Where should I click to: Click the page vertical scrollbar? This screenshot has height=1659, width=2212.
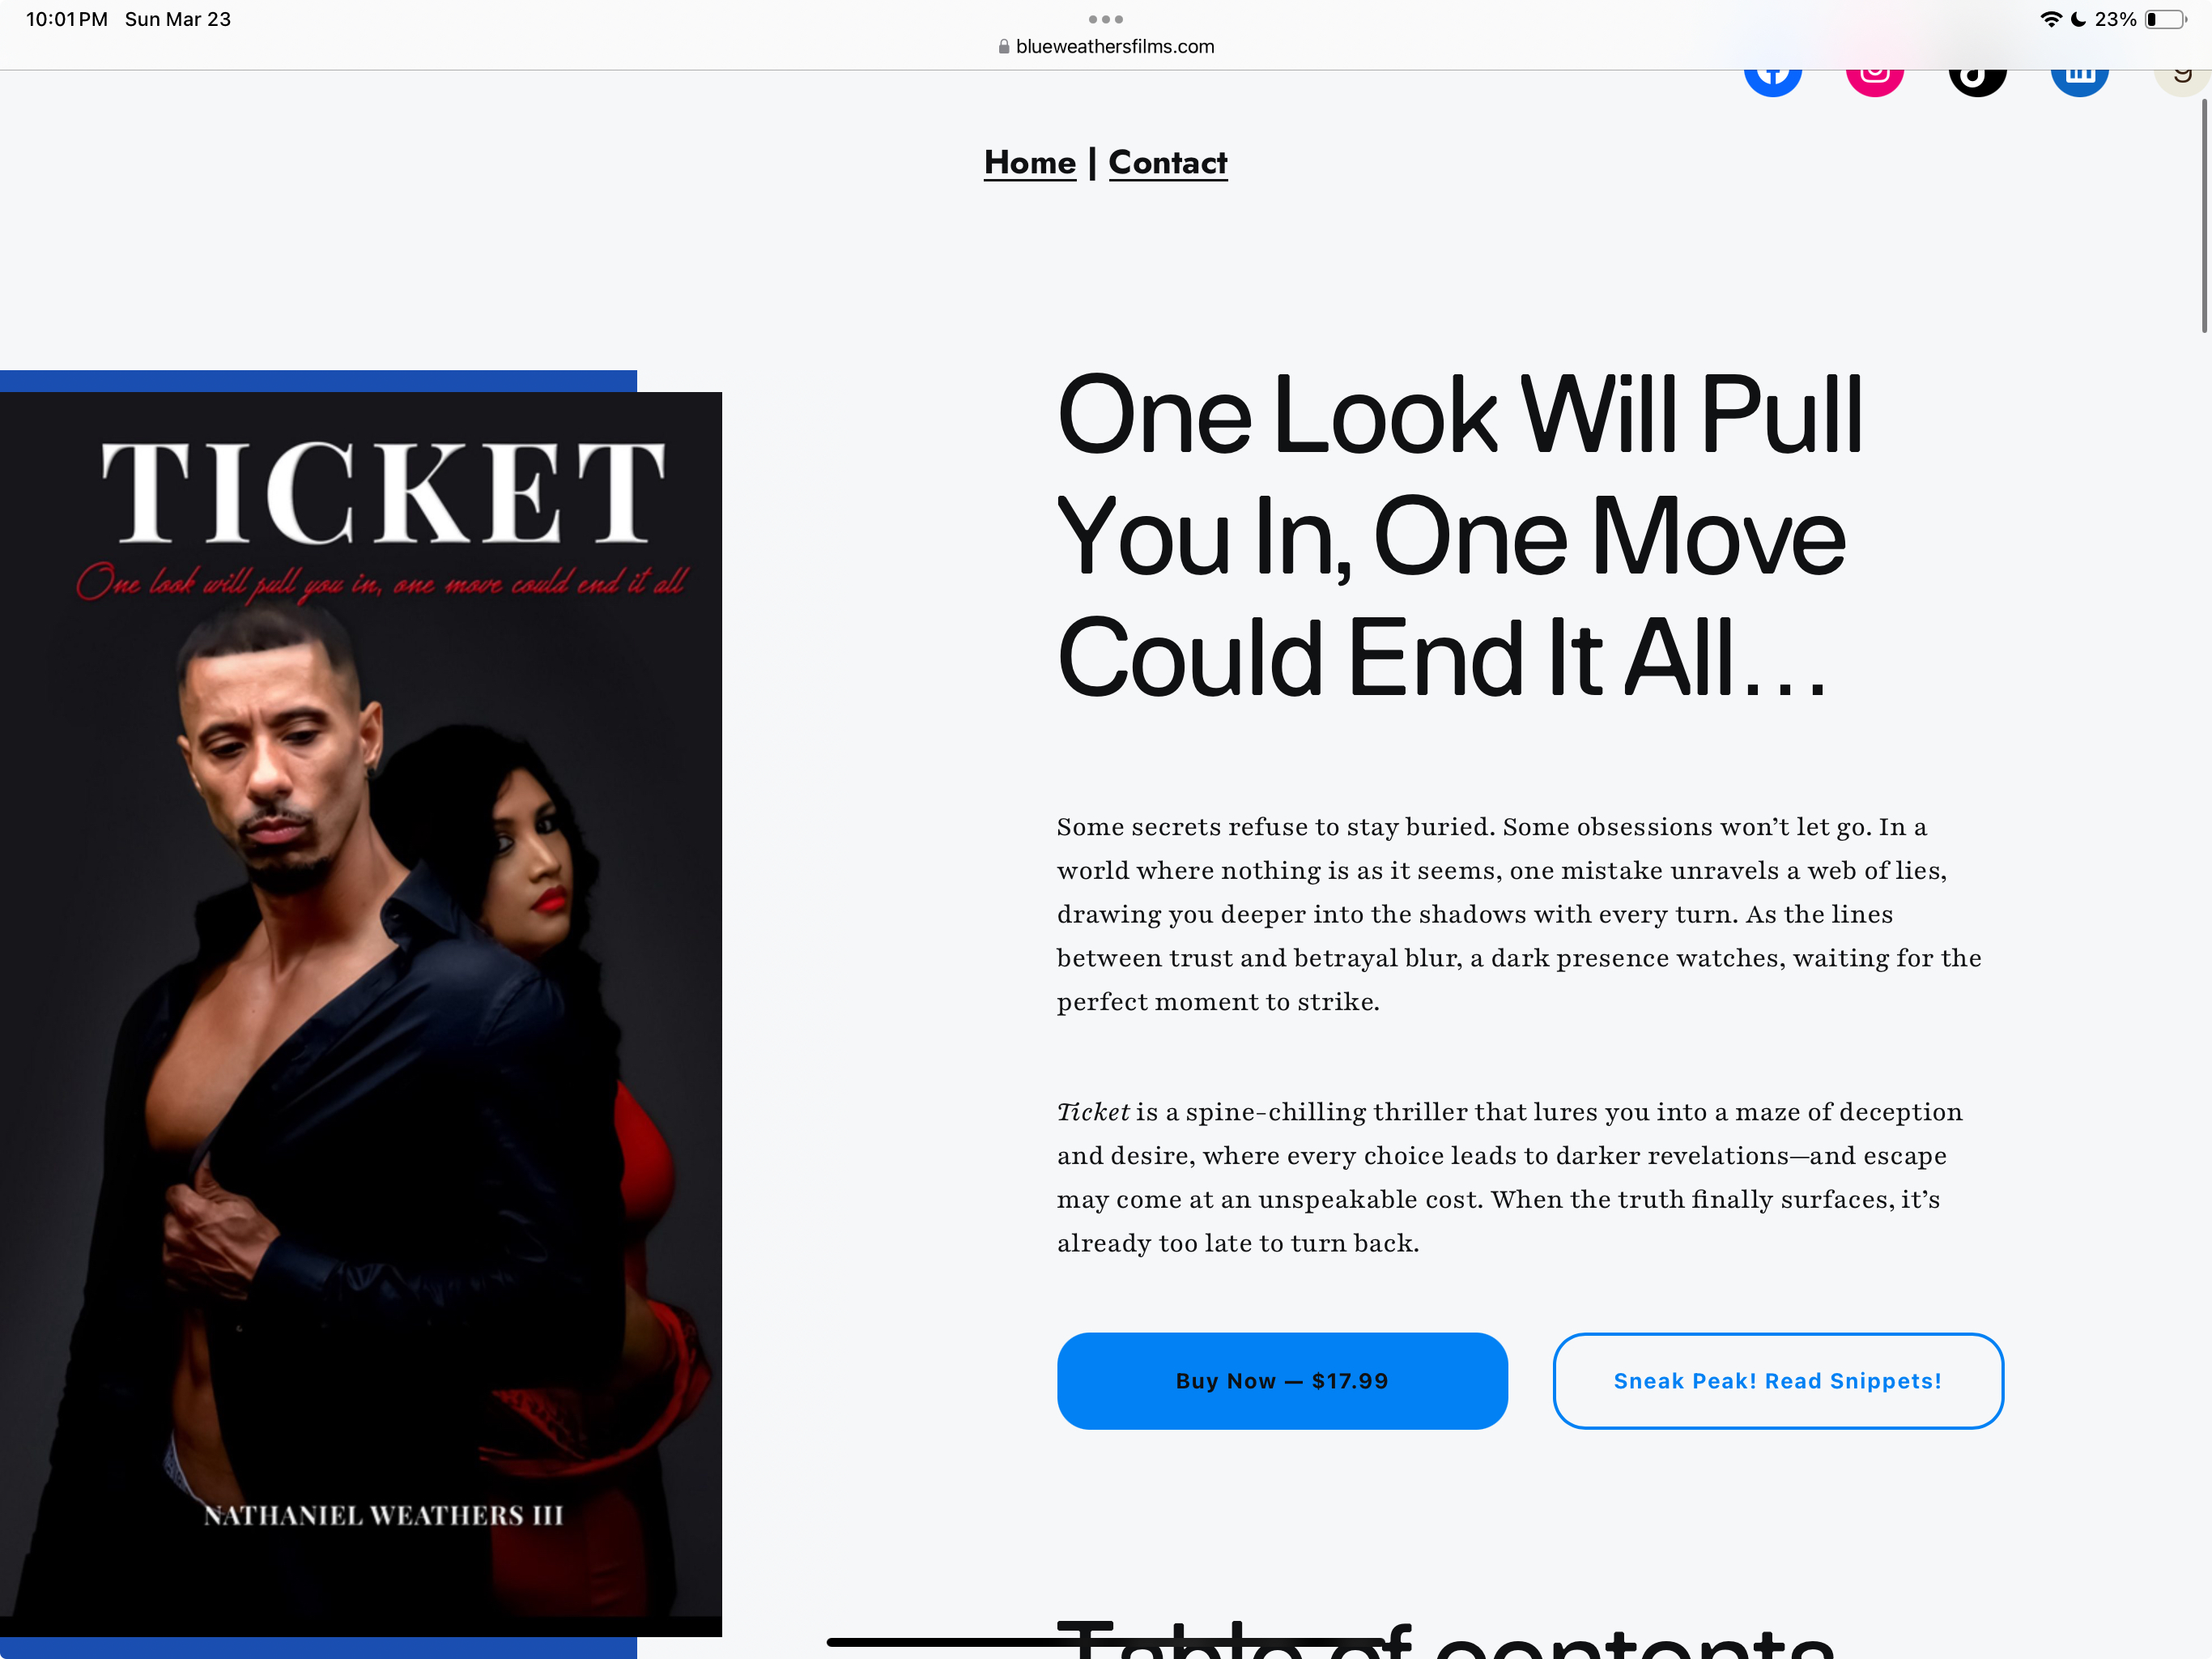[x=2203, y=215]
